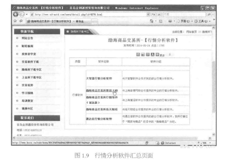
Task: Click the vertical scrollbar up arrow
Action: click(214, 28)
